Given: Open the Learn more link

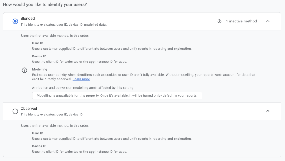Looking at the screenshot, I should click(81, 79).
